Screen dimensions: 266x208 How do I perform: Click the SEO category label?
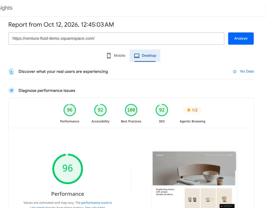(x=162, y=121)
